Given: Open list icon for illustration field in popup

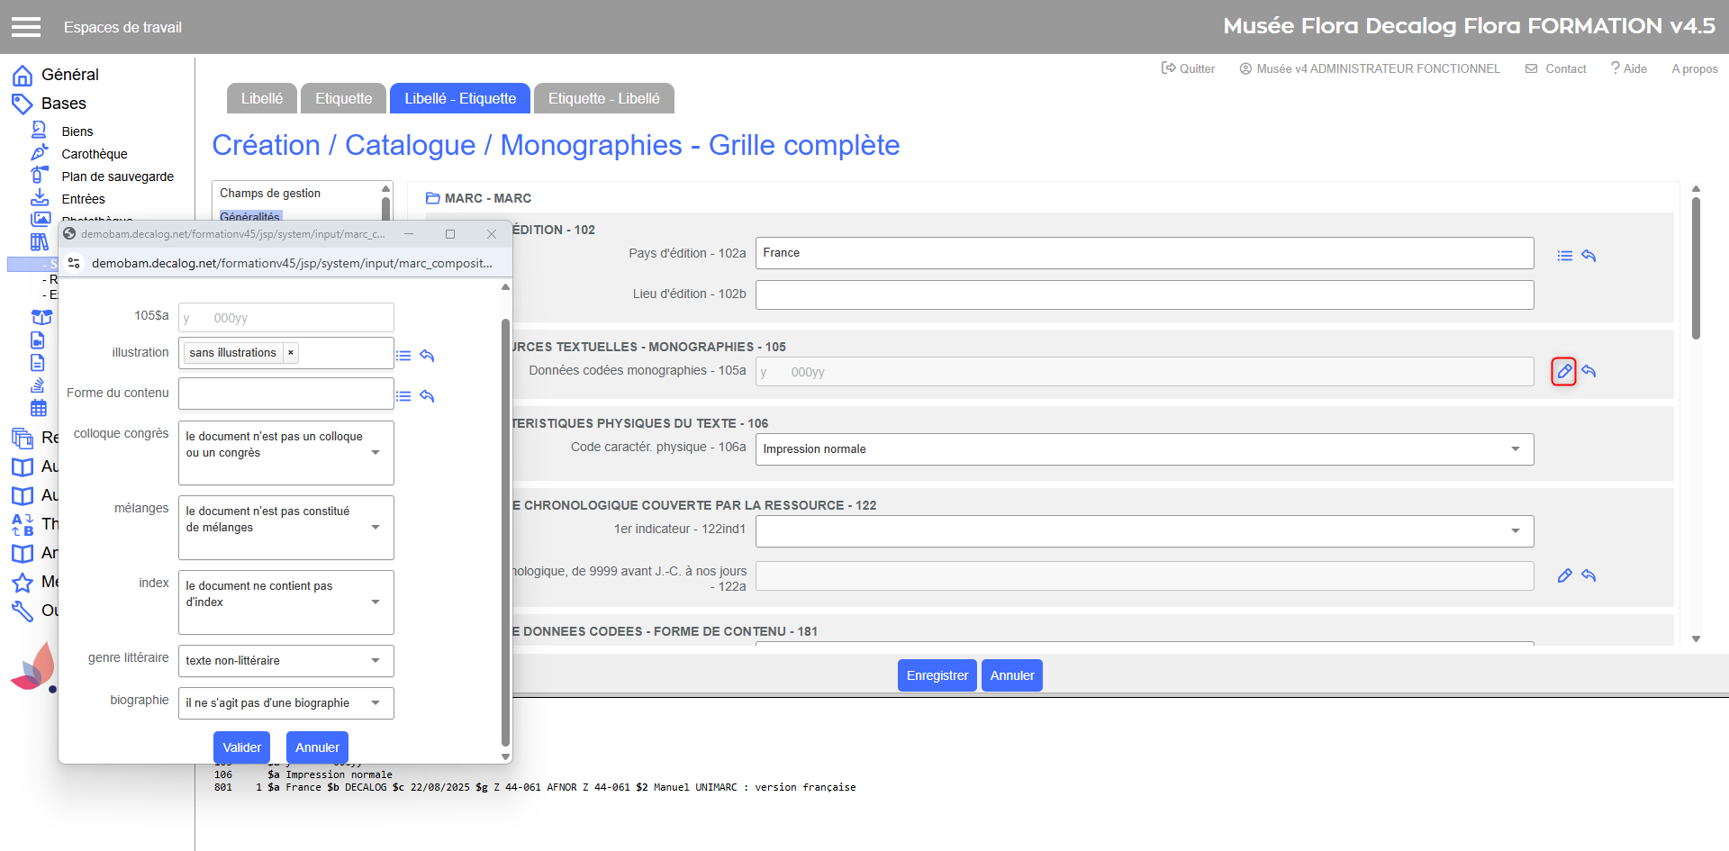Looking at the screenshot, I should pos(403,356).
